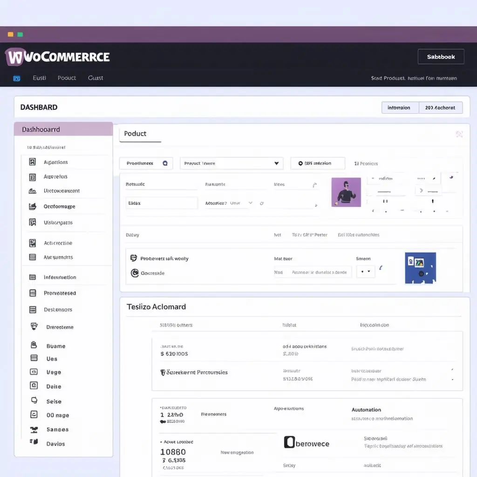Click the WooCommerce logo
The image size is (477, 477).
[57, 57]
